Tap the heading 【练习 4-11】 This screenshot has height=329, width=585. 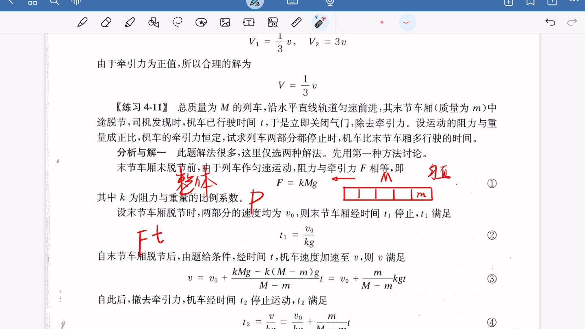coord(142,108)
